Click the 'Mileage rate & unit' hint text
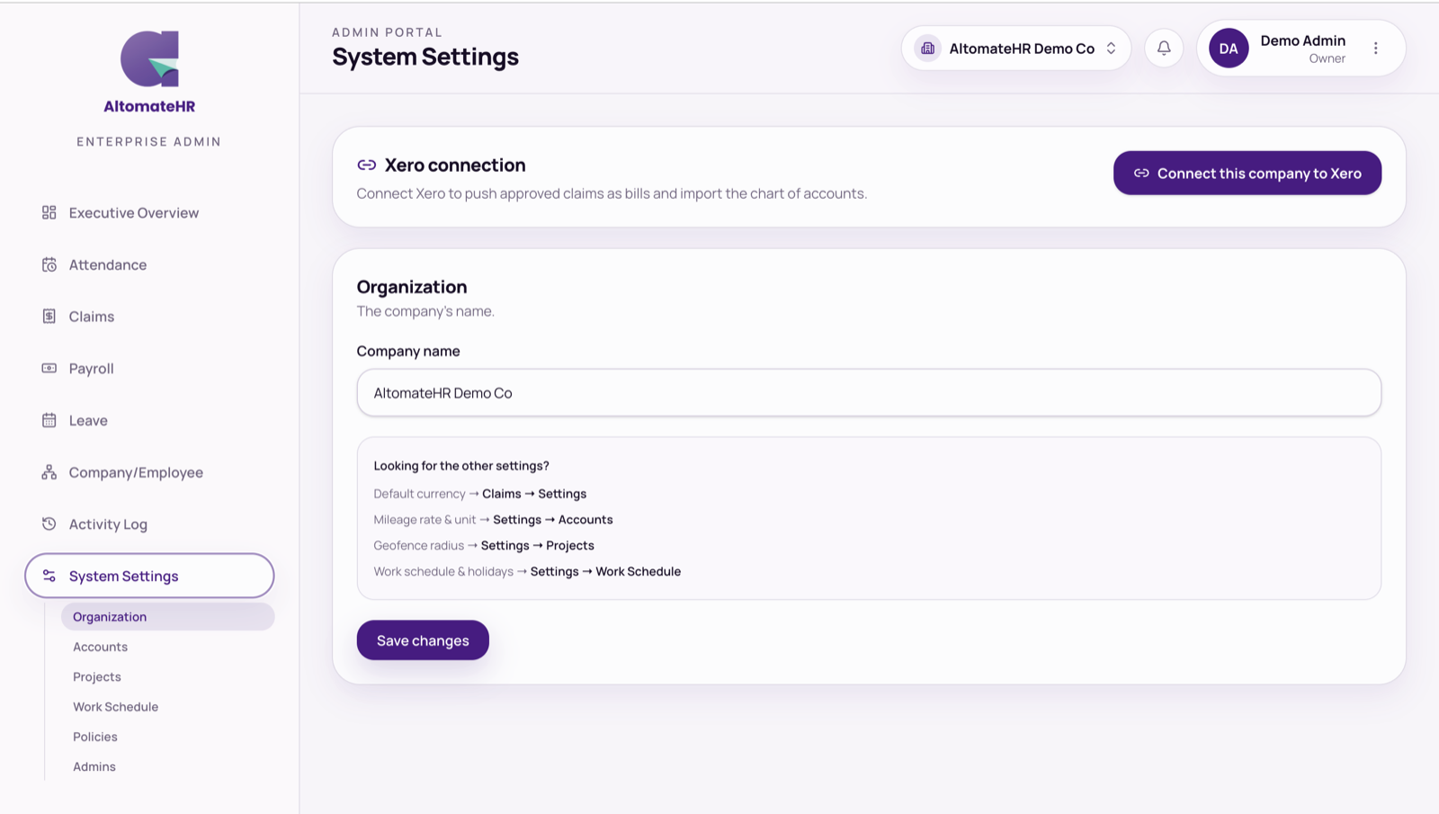1439x814 pixels. 425,520
